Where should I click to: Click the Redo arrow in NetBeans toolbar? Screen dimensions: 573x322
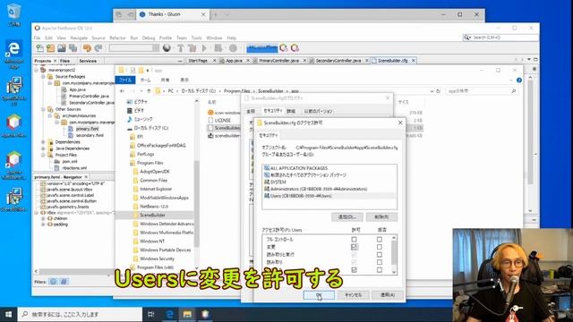click(98, 47)
